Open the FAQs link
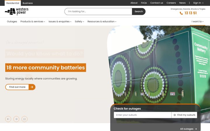Image resolution: width=210 pixels, height=131 pixels. (x=144, y=3)
